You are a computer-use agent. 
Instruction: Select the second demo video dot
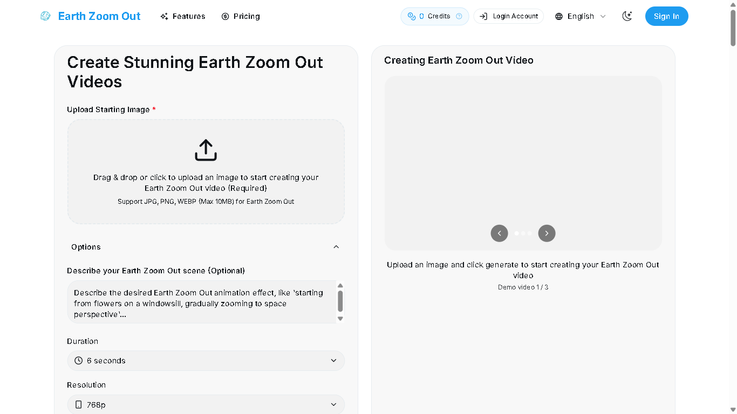point(523,233)
